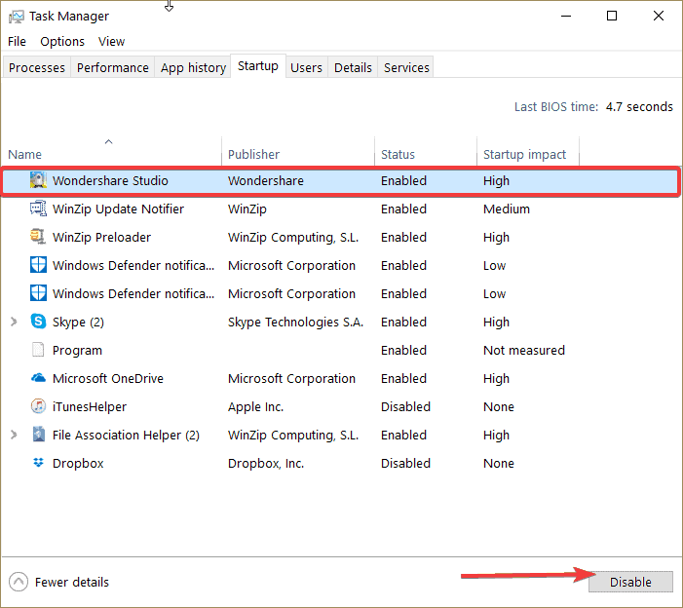683x608 pixels.
Task: Open the App history tab
Action: point(193,67)
